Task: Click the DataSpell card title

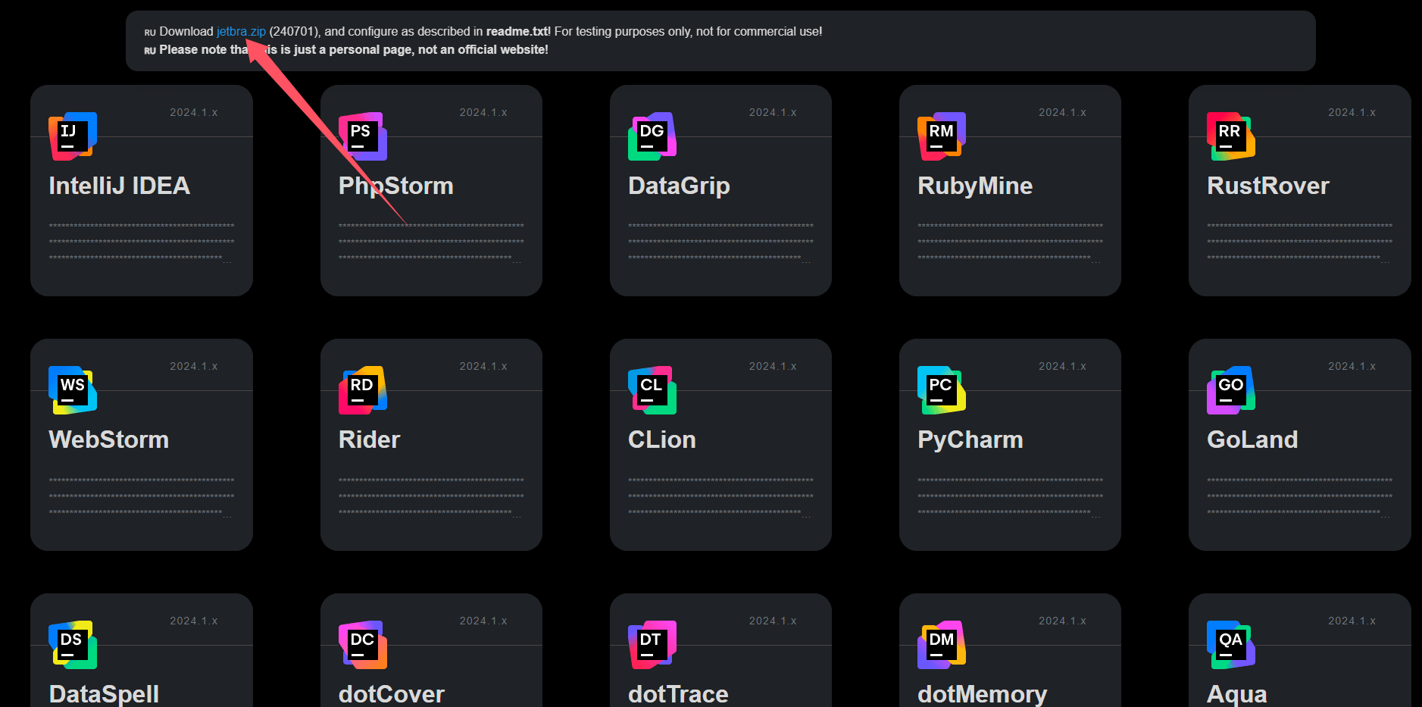Action: pos(104,693)
